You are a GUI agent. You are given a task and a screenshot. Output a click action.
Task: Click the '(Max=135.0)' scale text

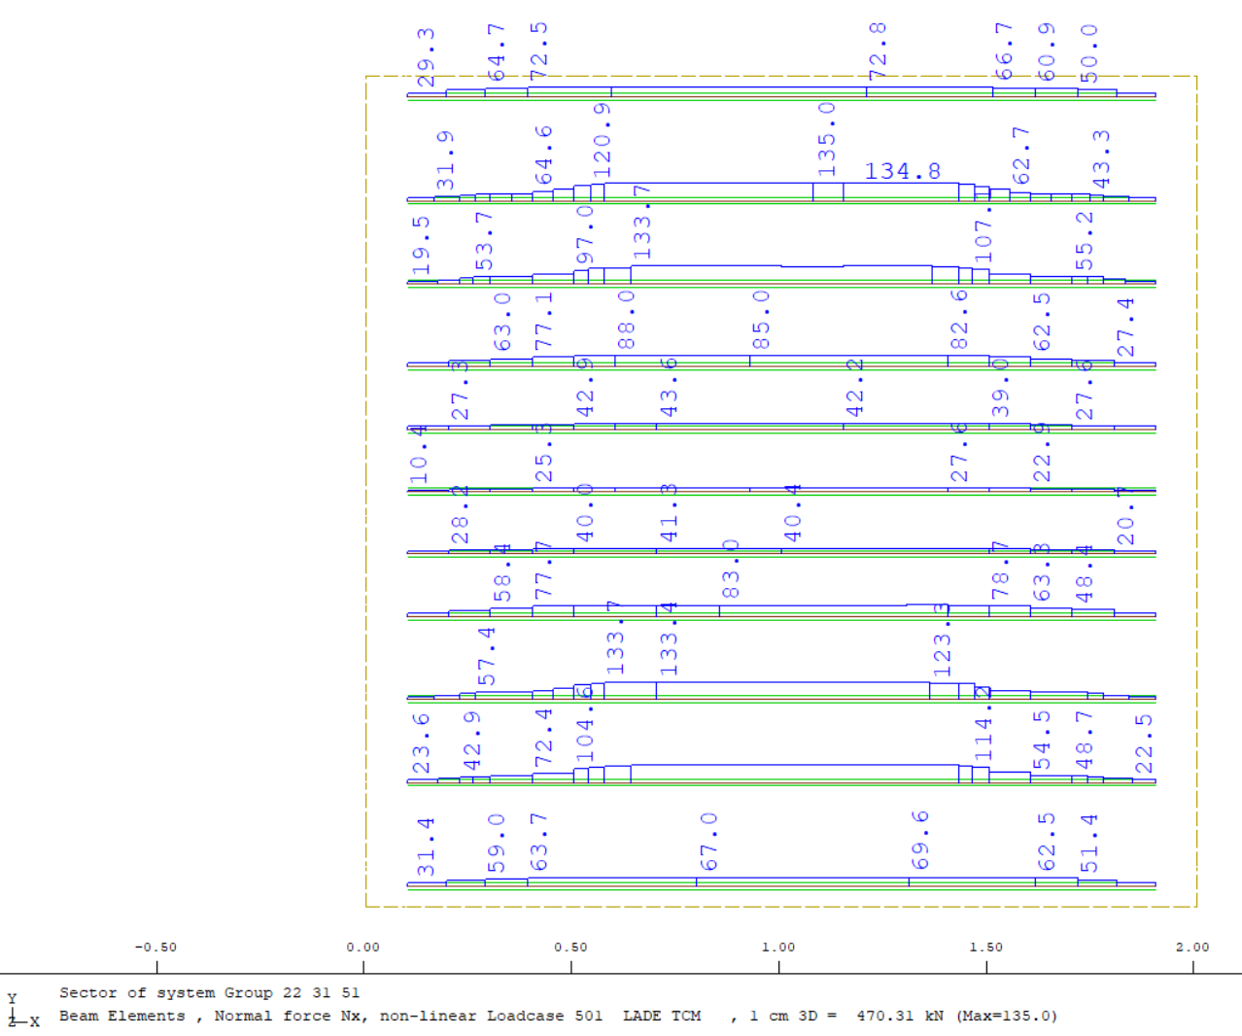coord(1007,1016)
